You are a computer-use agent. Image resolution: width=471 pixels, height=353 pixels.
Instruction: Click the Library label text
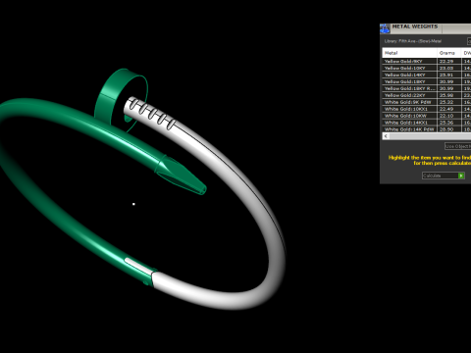(413, 41)
